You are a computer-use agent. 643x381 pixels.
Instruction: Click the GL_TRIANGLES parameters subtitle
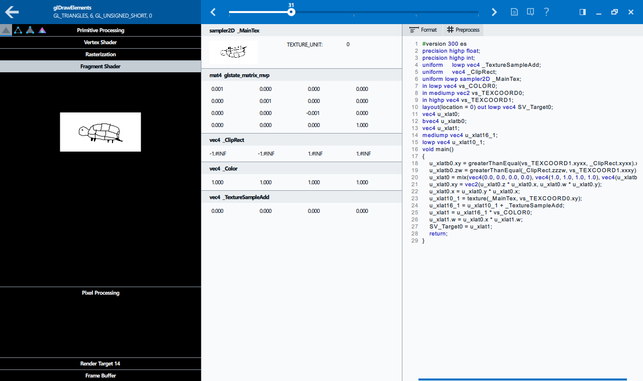(x=102, y=16)
